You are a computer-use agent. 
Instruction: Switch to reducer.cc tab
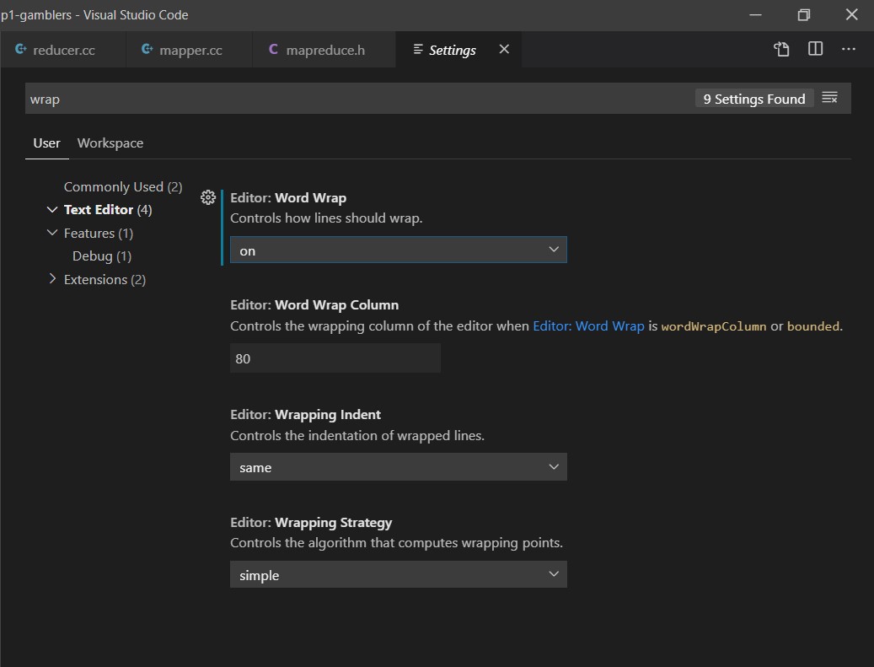tap(63, 50)
